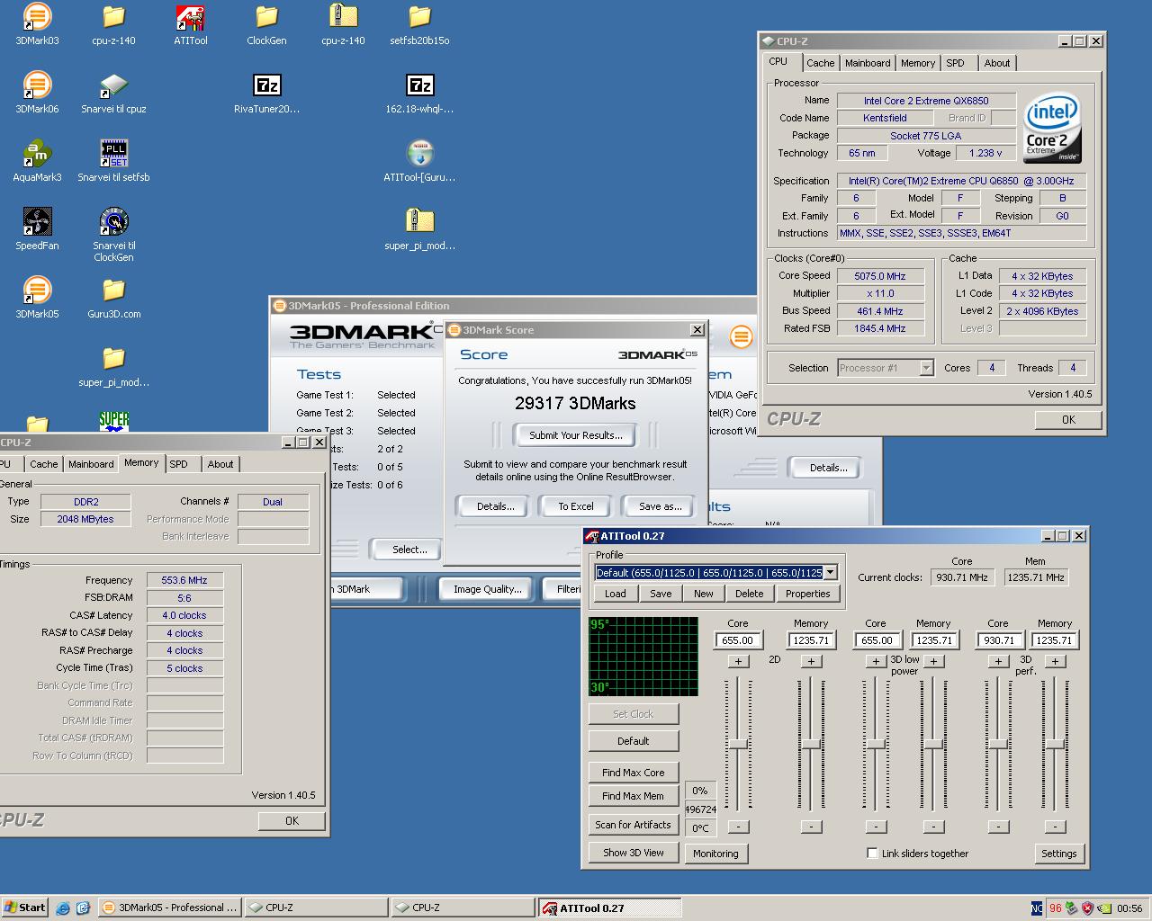Open the Processor #1 Selection dropdown in CPU-Z
Screen dimensions: 1152x921
click(926, 367)
